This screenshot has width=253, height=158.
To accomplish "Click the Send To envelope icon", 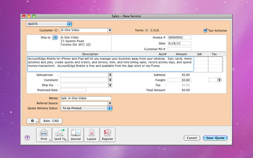I will click(x=60, y=133).
